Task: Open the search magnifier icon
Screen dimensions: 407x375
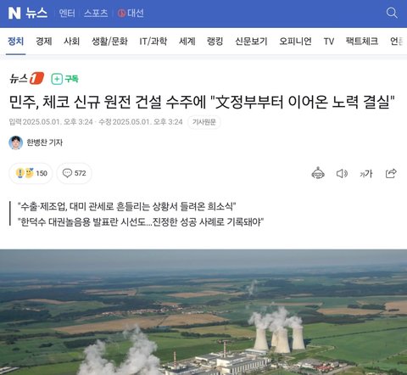Action: [392, 13]
